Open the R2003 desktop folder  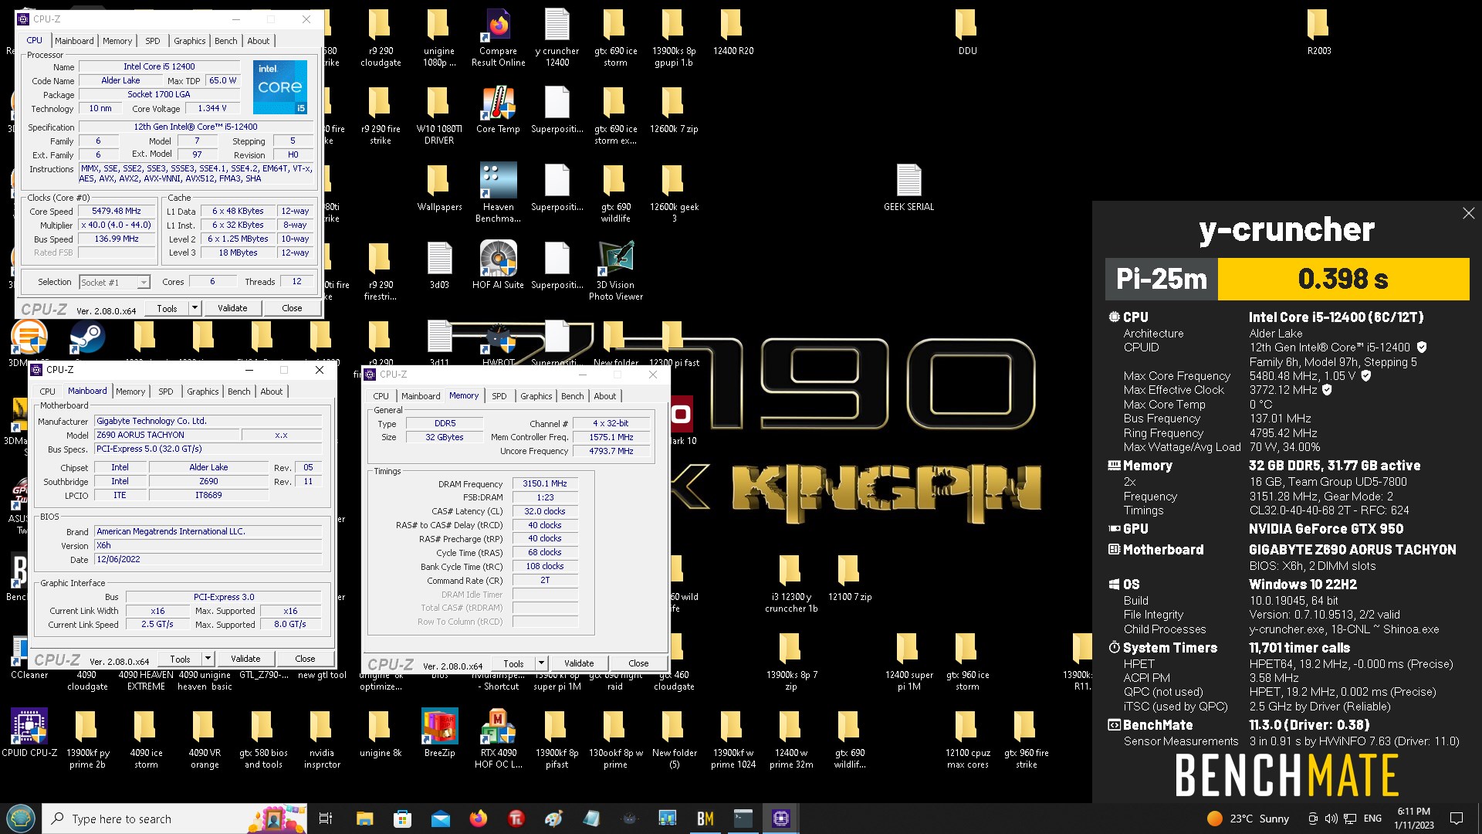pyautogui.click(x=1319, y=32)
